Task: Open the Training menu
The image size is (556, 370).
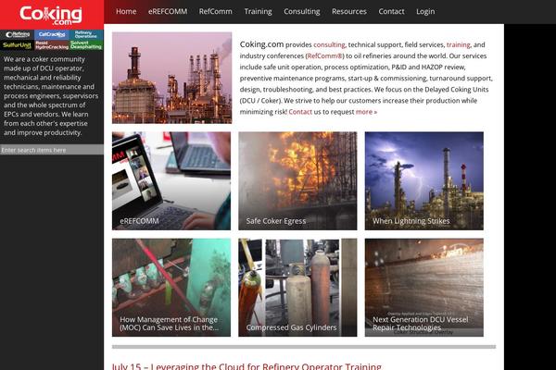Action: (x=258, y=11)
